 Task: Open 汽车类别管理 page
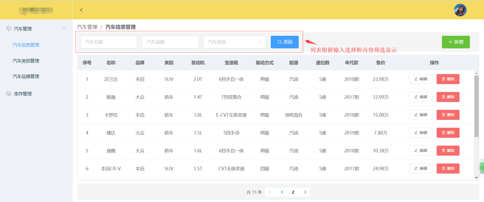(x=26, y=61)
